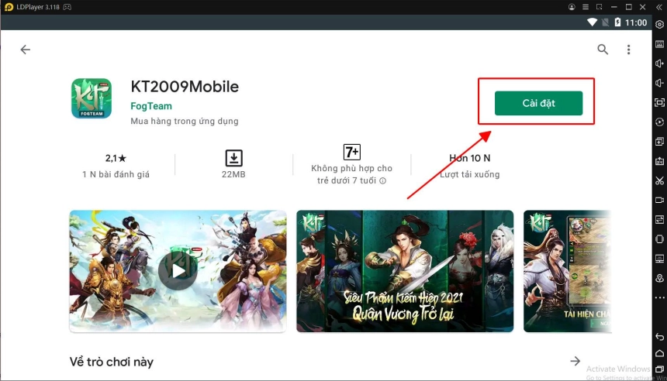Play the game trailer video
Image resolution: width=667 pixels, height=381 pixels.
click(x=178, y=271)
